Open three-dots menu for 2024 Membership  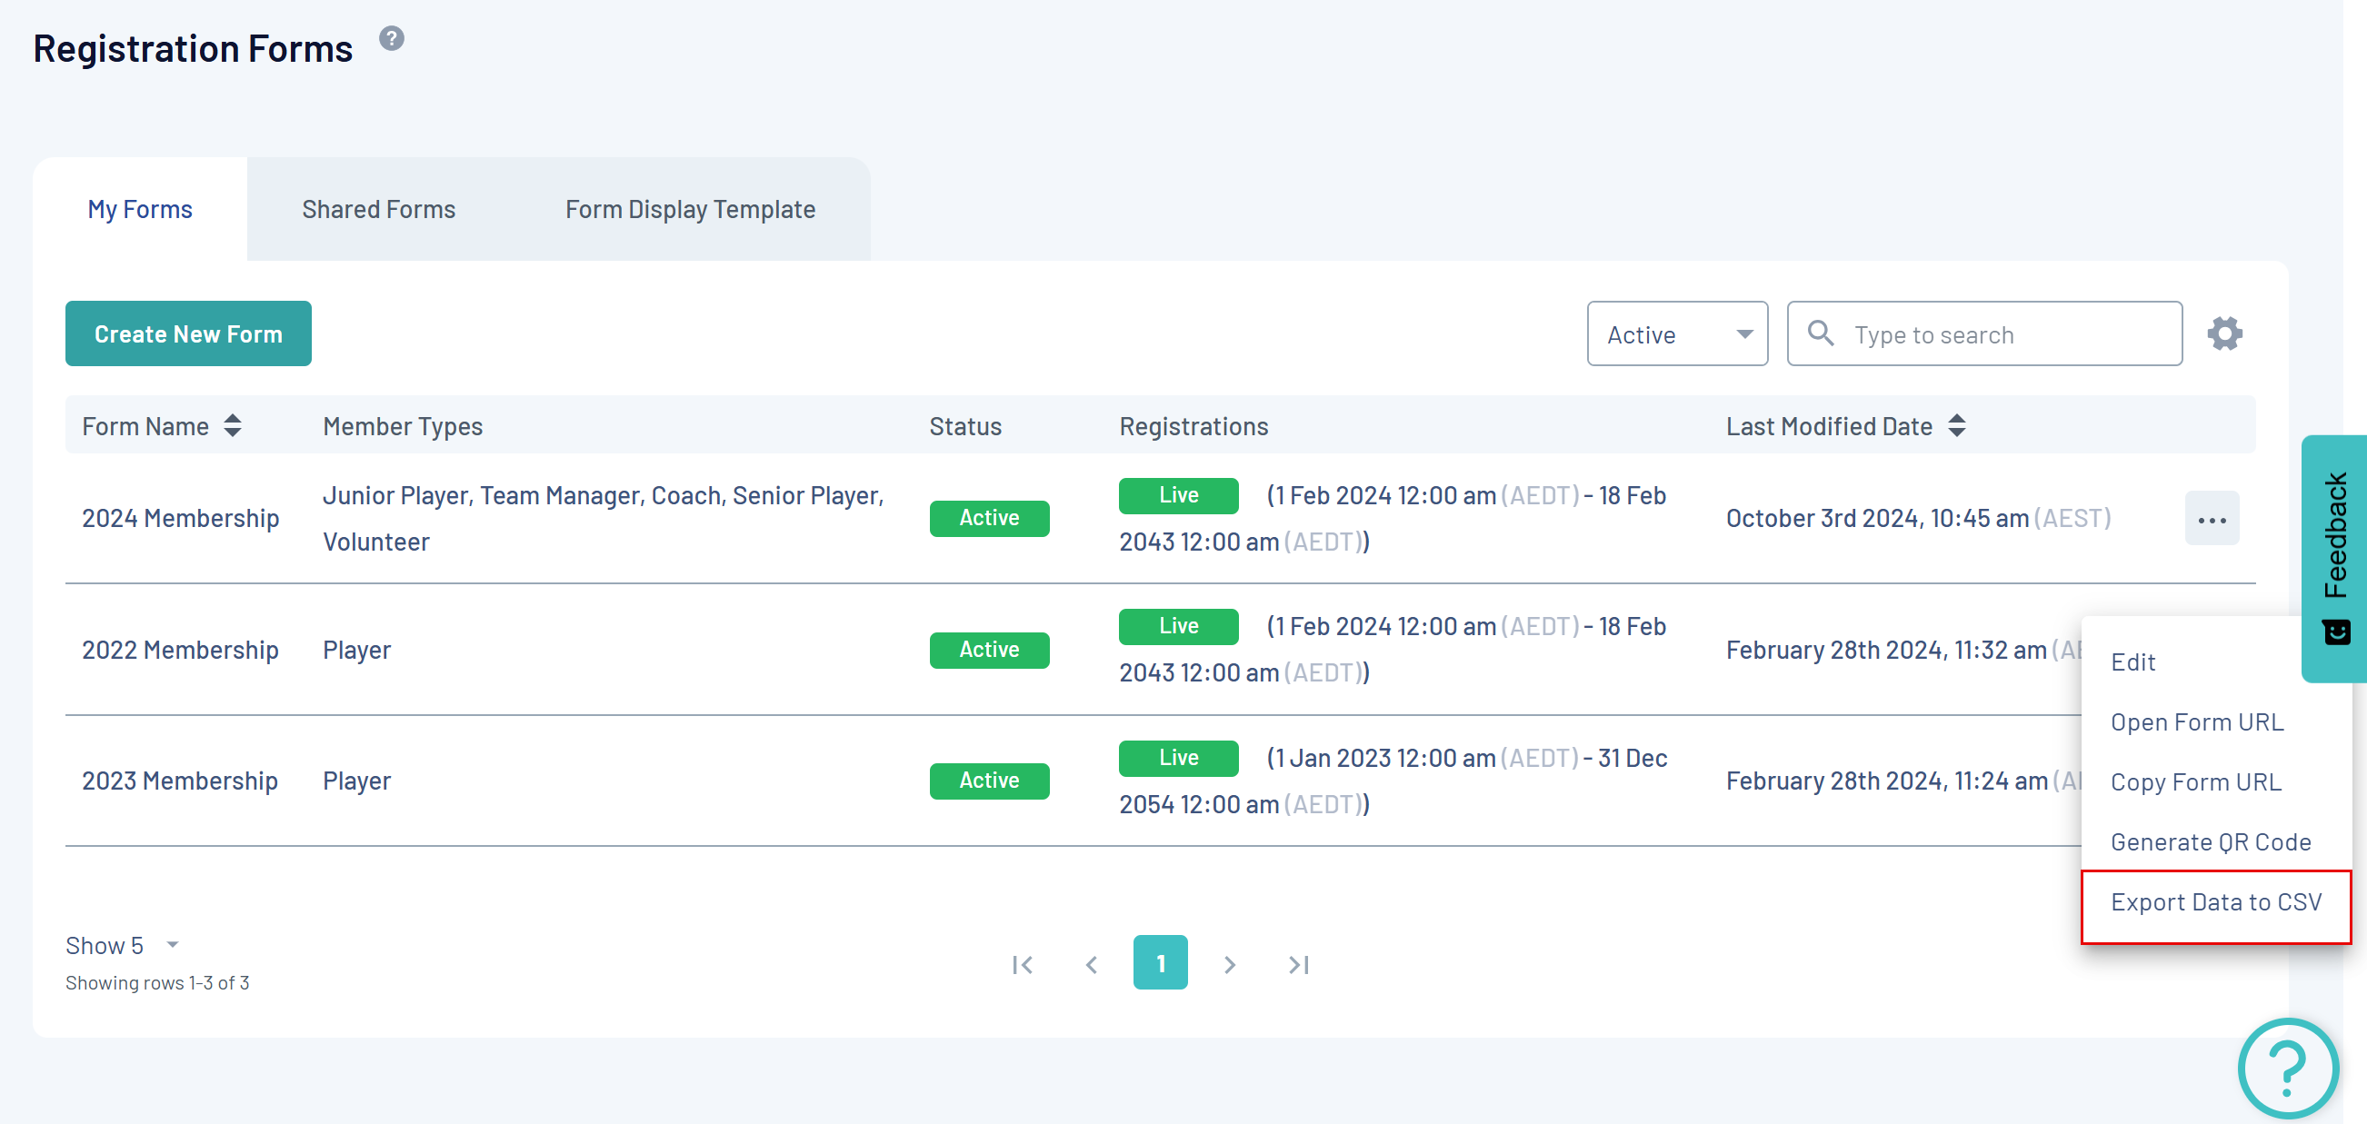pos(2212,519)
